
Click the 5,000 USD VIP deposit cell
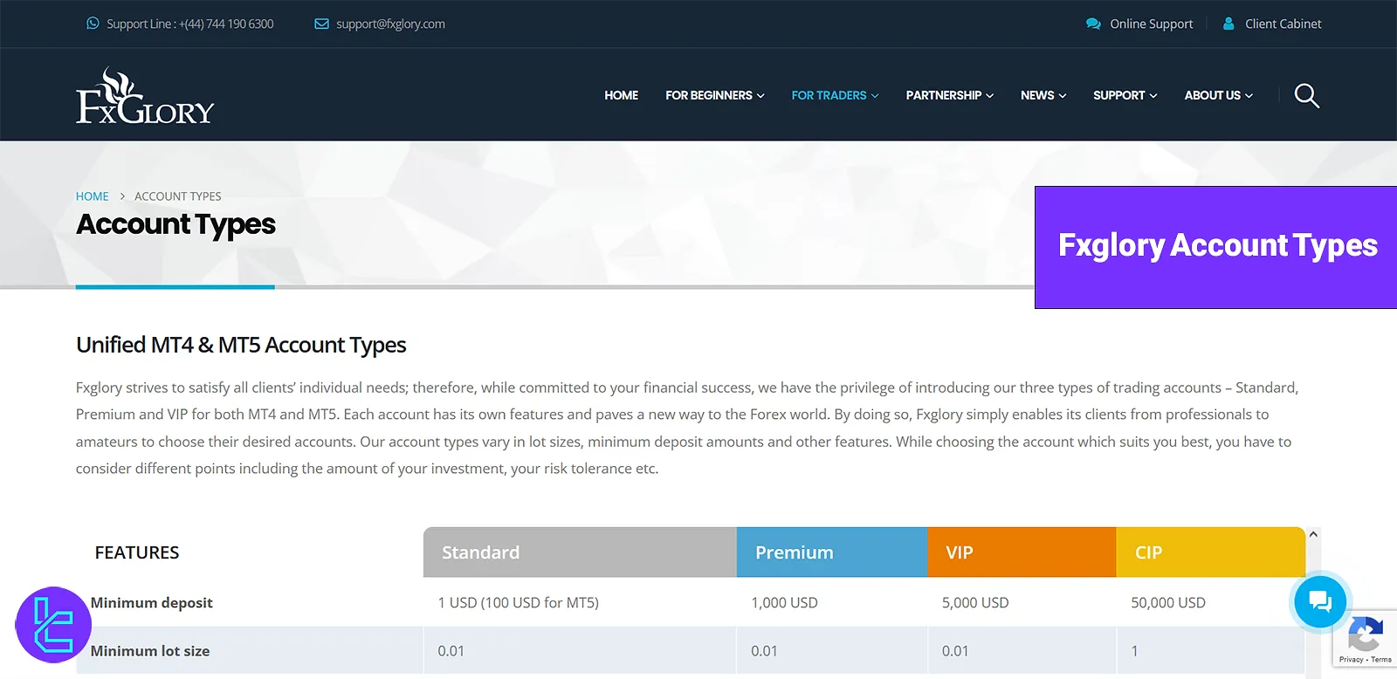tap(975, 602)
